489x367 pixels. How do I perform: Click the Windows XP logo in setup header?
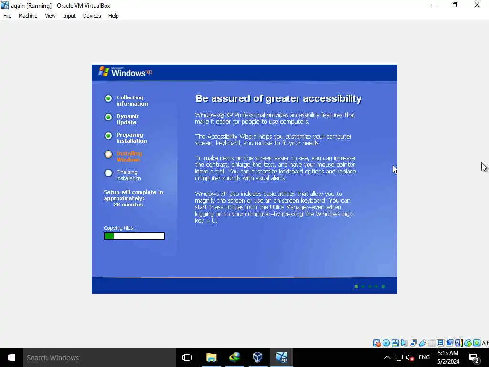tap(126, 72)
